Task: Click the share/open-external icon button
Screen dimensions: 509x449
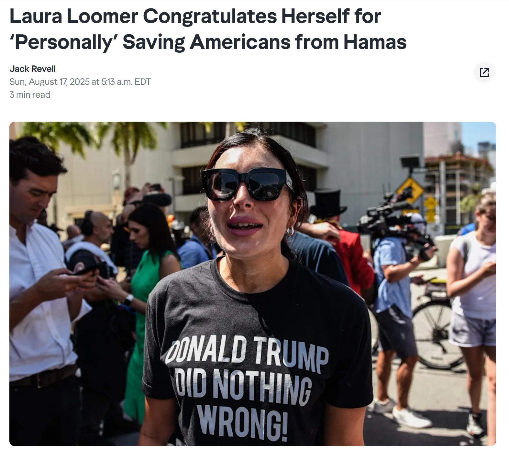Action: pos(484,72)
